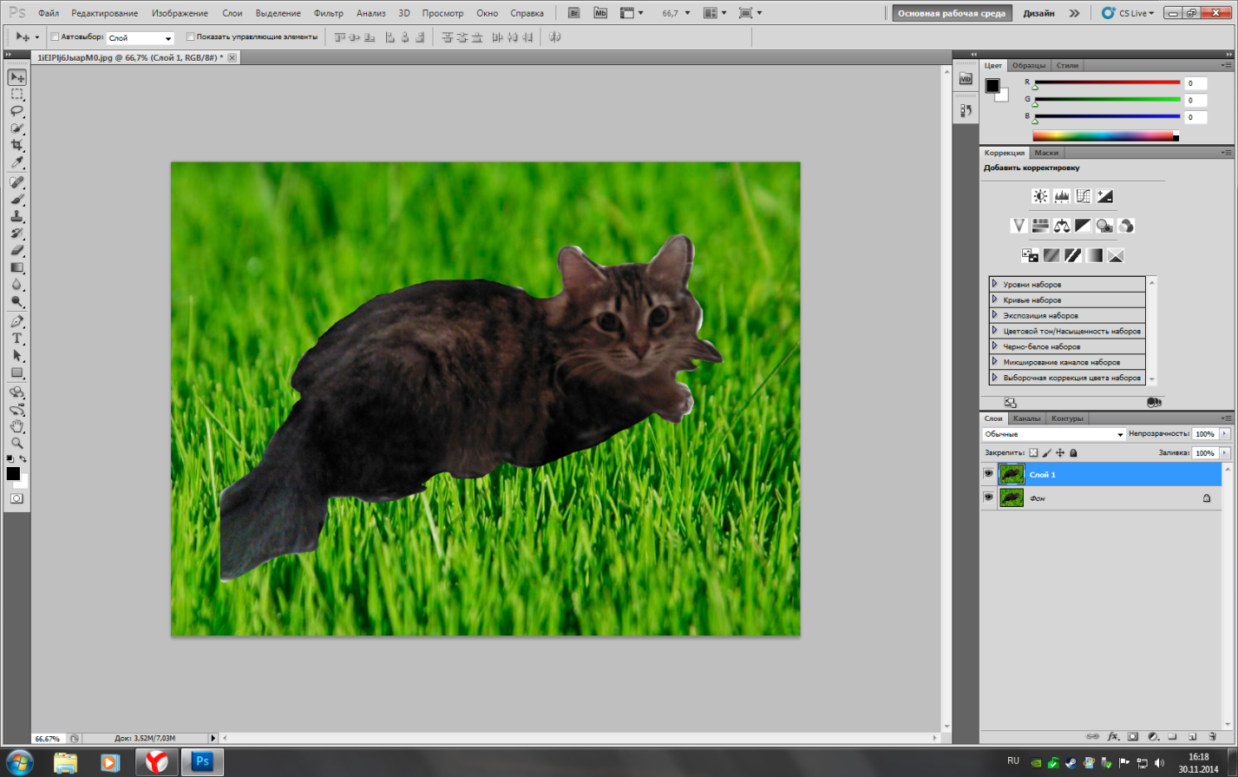This screenshot has height=777, width=1238.
Task: Open the blend mode dropdown Обычные
Action: coord(1053,434)
